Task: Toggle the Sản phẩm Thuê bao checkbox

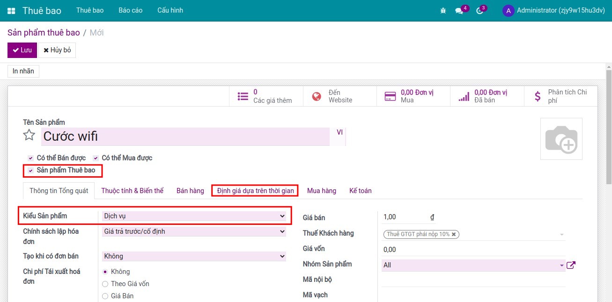Action: point(30,170)
